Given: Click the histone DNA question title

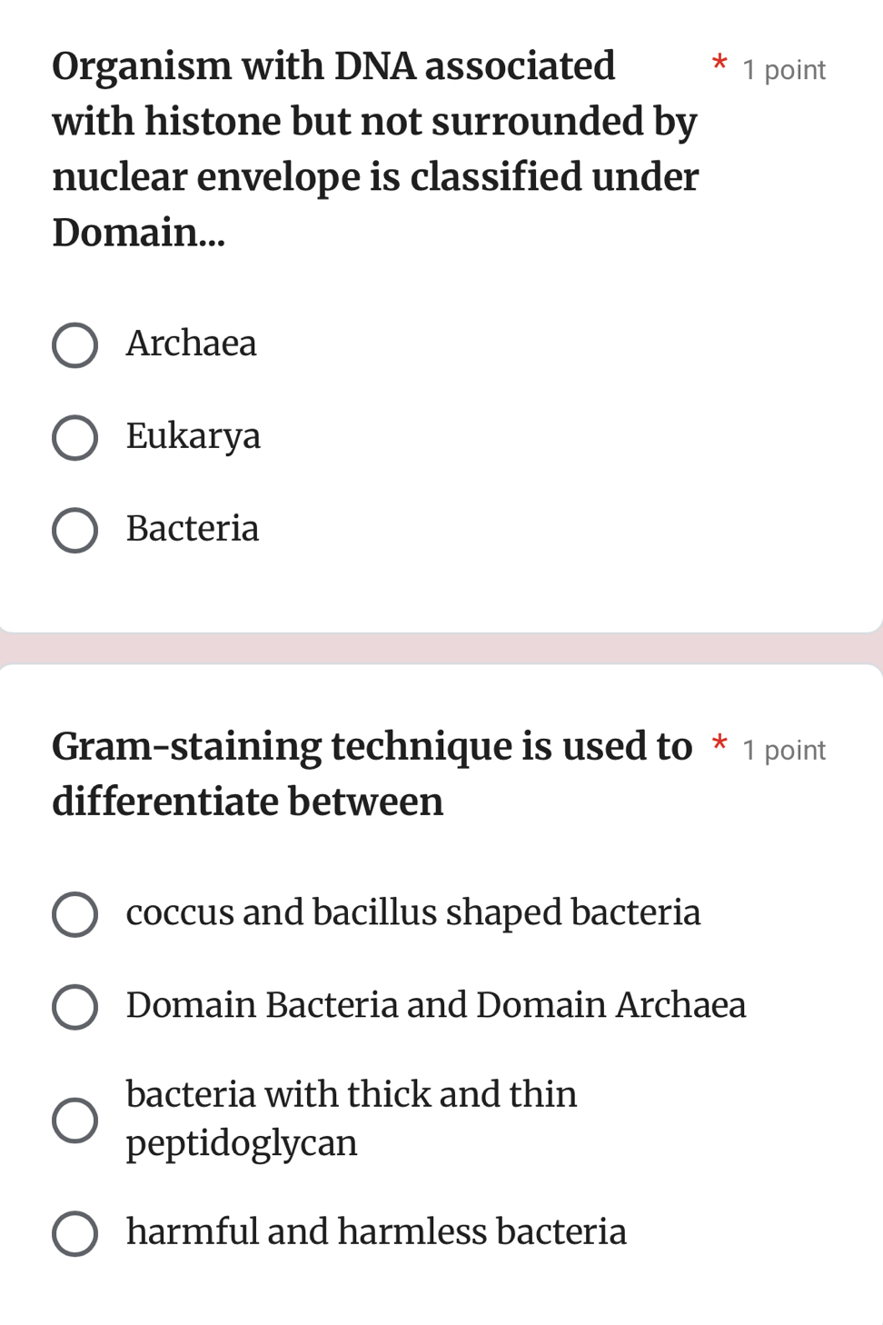Looking at the screenshot, I should pos(374,149).
